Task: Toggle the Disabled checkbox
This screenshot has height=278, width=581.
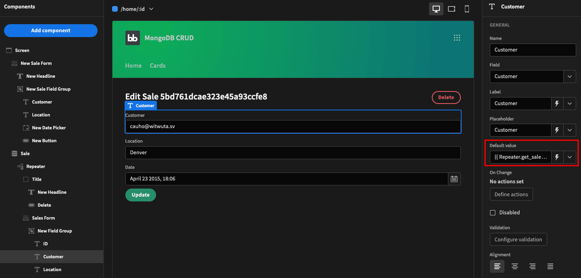Action: [x=493, y=213]
